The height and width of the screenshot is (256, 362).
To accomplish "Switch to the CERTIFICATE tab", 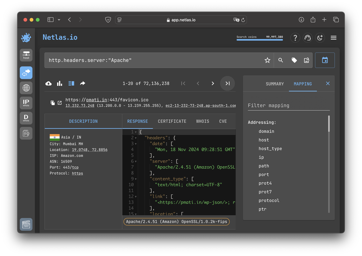I will coord(172,121).
